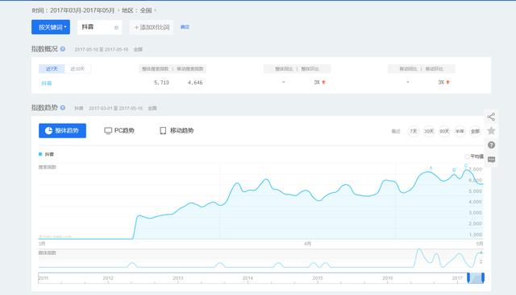Click info icon next to 指数概况
The height and width of the screenshot is (295, 516).
coord(63,49)
